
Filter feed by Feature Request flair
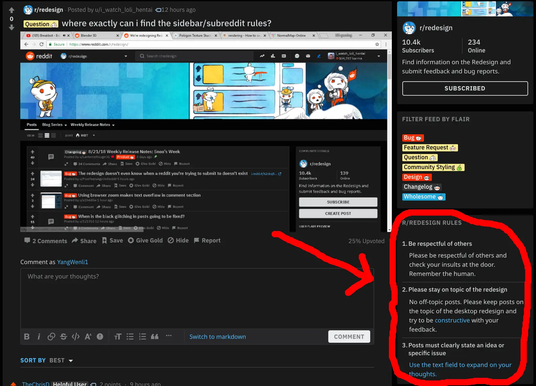[430, 148]
